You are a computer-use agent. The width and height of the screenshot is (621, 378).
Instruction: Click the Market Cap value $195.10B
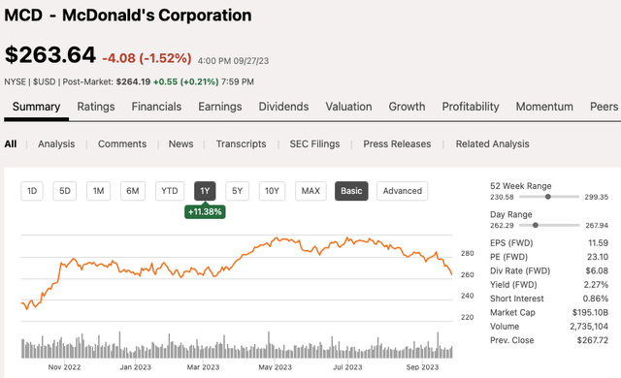(590, 312)
